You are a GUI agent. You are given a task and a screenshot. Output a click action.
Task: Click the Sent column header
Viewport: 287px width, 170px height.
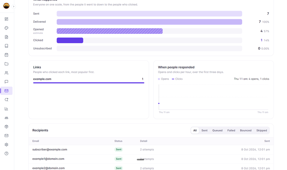coord(267,141)
